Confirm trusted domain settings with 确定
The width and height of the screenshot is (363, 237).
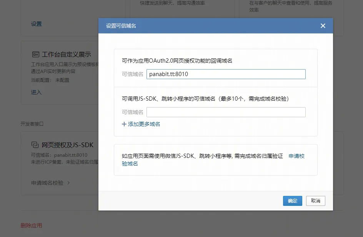click(292, 201)
